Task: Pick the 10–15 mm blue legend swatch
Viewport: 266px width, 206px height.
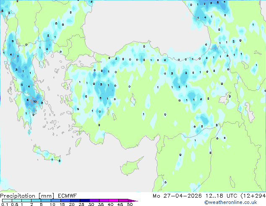Action: (x=55, y=201)
